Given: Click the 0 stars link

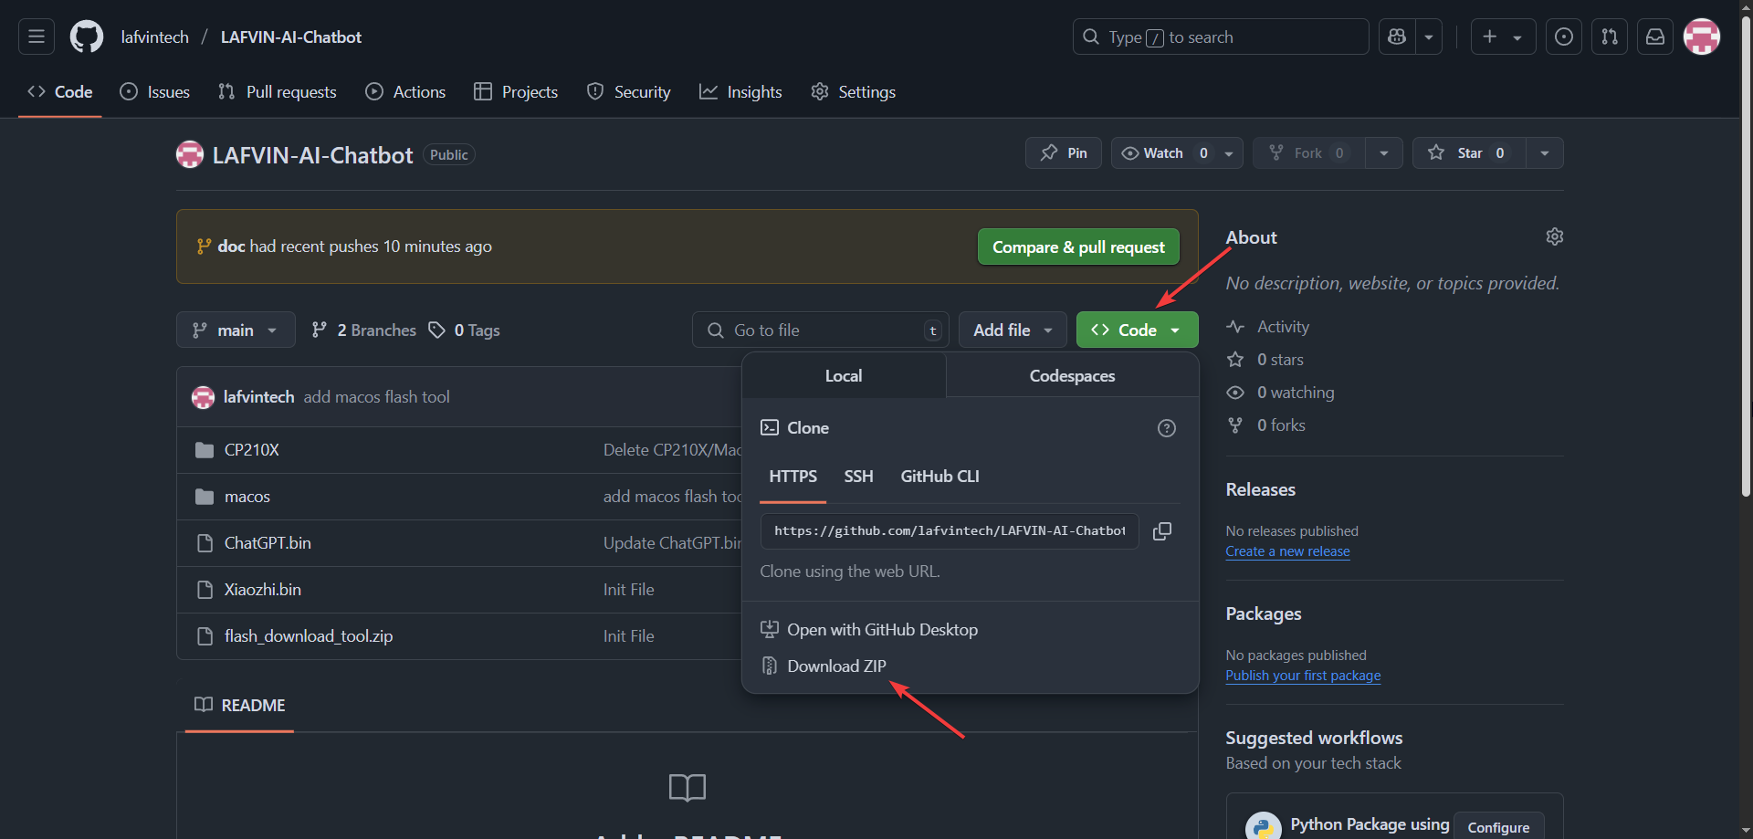Looking at the screenshot, I should click(x=1265, y=360).
